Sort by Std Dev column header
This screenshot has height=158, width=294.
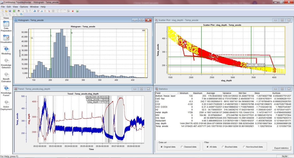tap(242, 93)
